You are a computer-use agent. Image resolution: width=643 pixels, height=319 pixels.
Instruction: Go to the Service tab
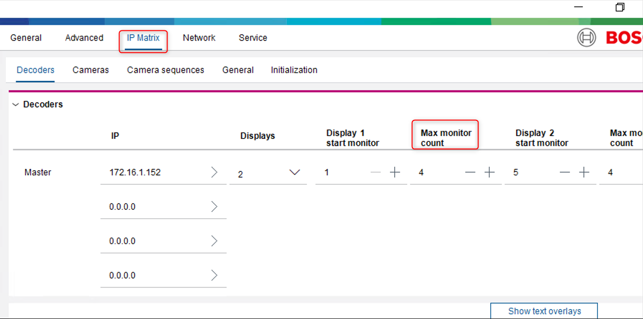253,38
